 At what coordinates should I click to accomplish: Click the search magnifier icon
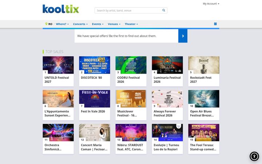click(164, 10)
